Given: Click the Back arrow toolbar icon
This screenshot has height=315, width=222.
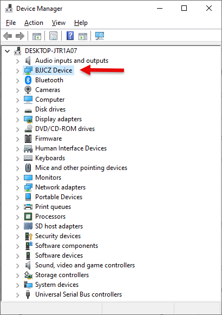Looking at the screenshot, I should (8, 36).
